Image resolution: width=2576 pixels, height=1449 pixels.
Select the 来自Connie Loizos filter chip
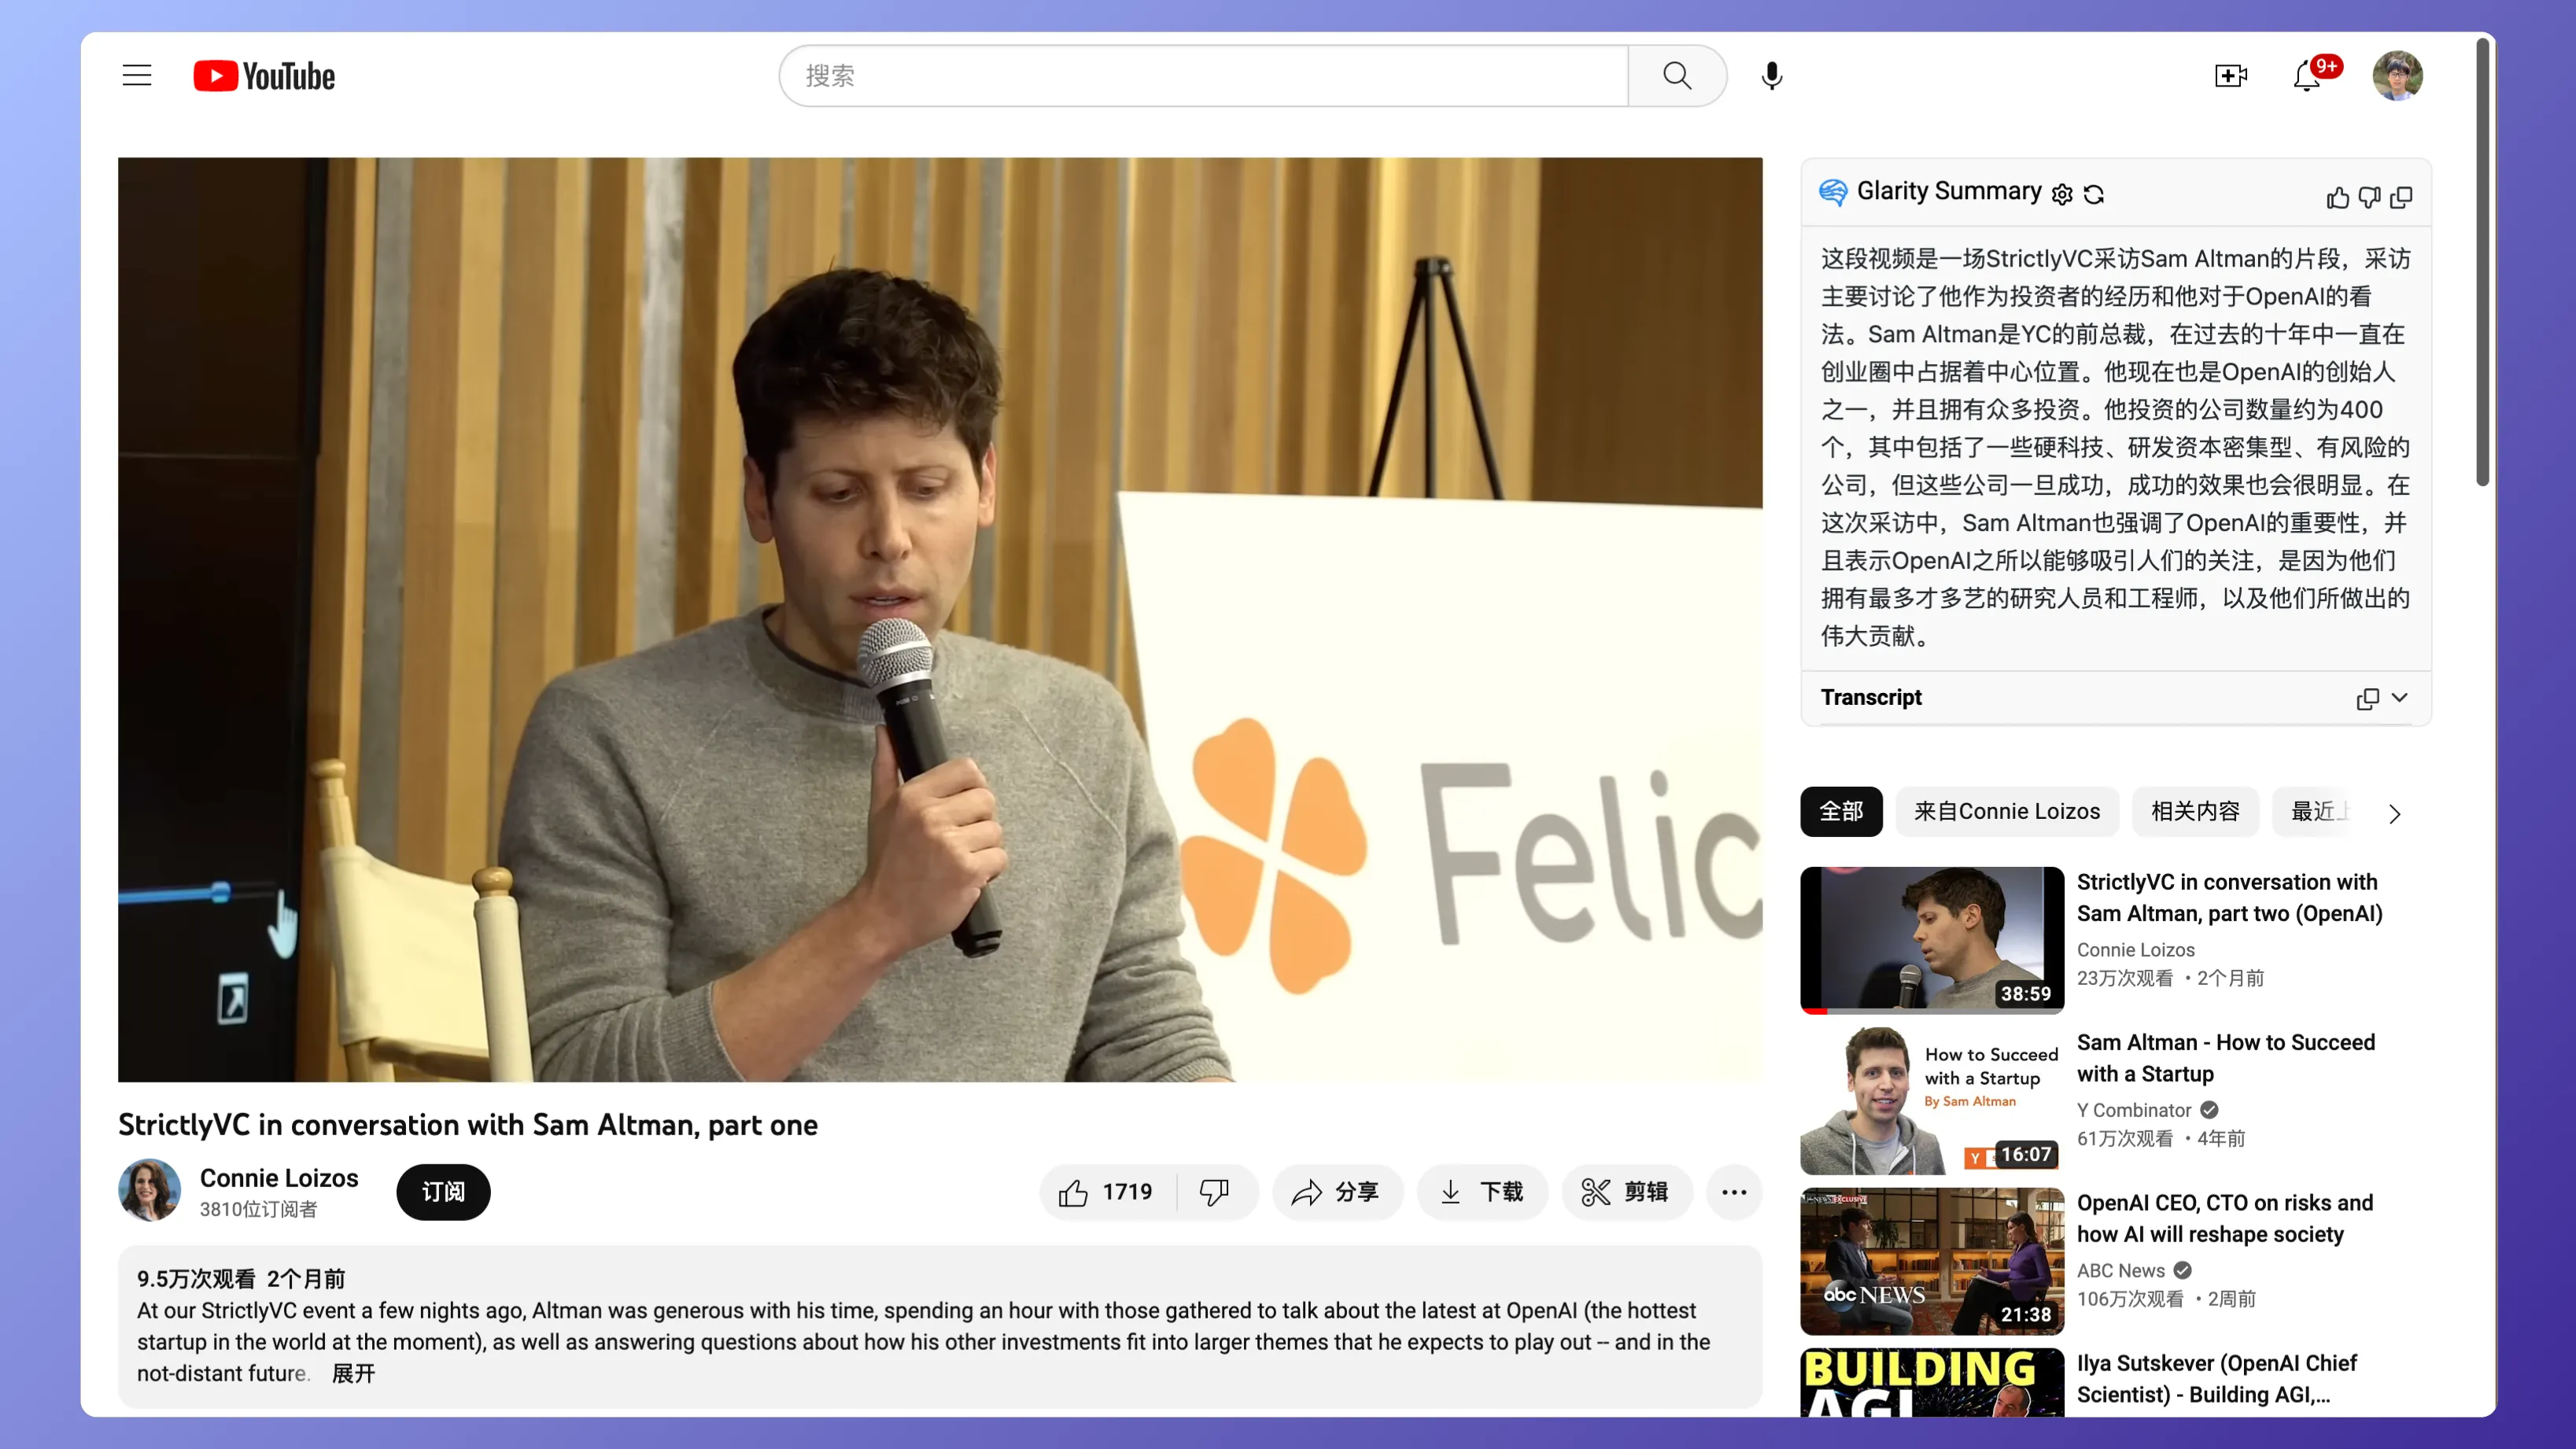(2006, 811)
